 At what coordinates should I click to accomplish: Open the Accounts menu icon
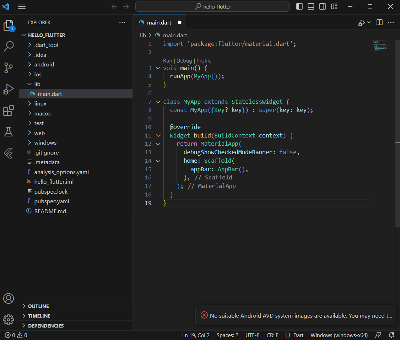[9, 298]
